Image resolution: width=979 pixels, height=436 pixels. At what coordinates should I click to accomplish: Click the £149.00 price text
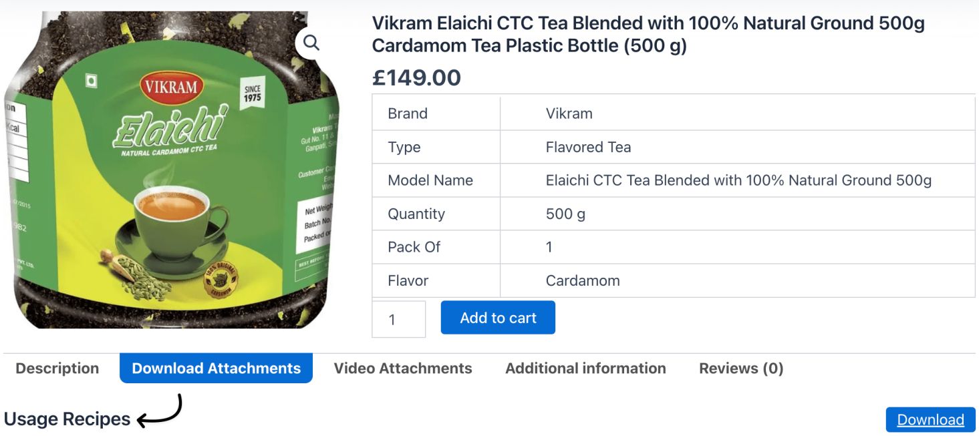pyautogui.click(x=416, y=77)
